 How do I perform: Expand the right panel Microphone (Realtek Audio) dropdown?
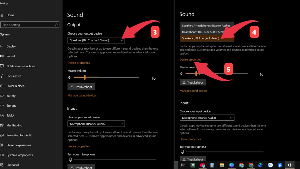click(207, 118)
